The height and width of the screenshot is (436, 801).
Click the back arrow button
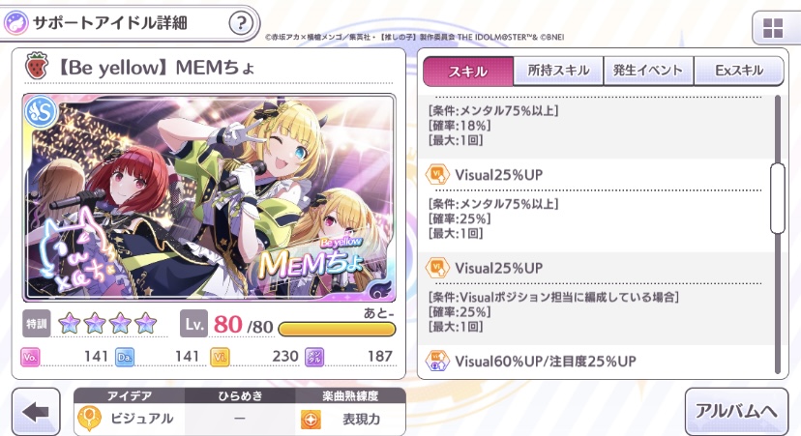pyautogui.click(x=36, y=412)
